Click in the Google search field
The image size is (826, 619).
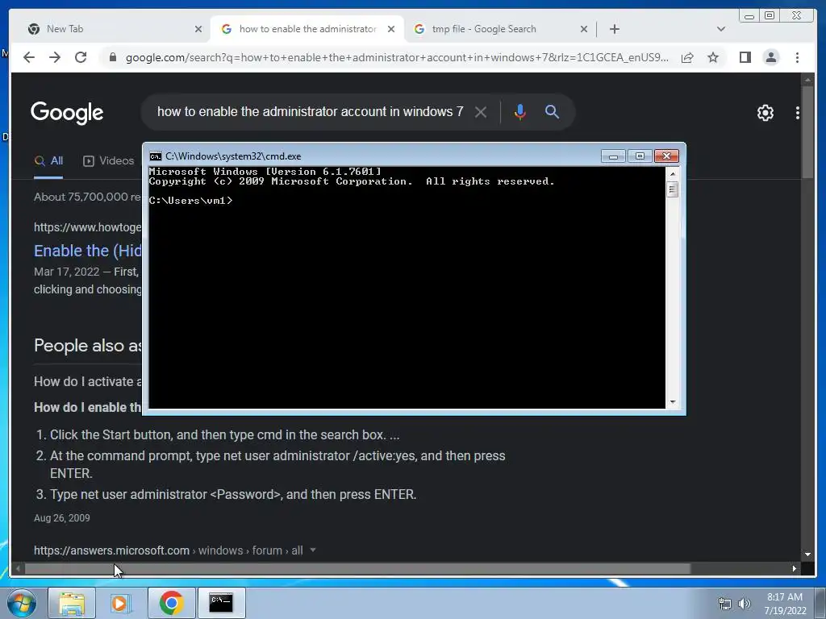point(311,112)
